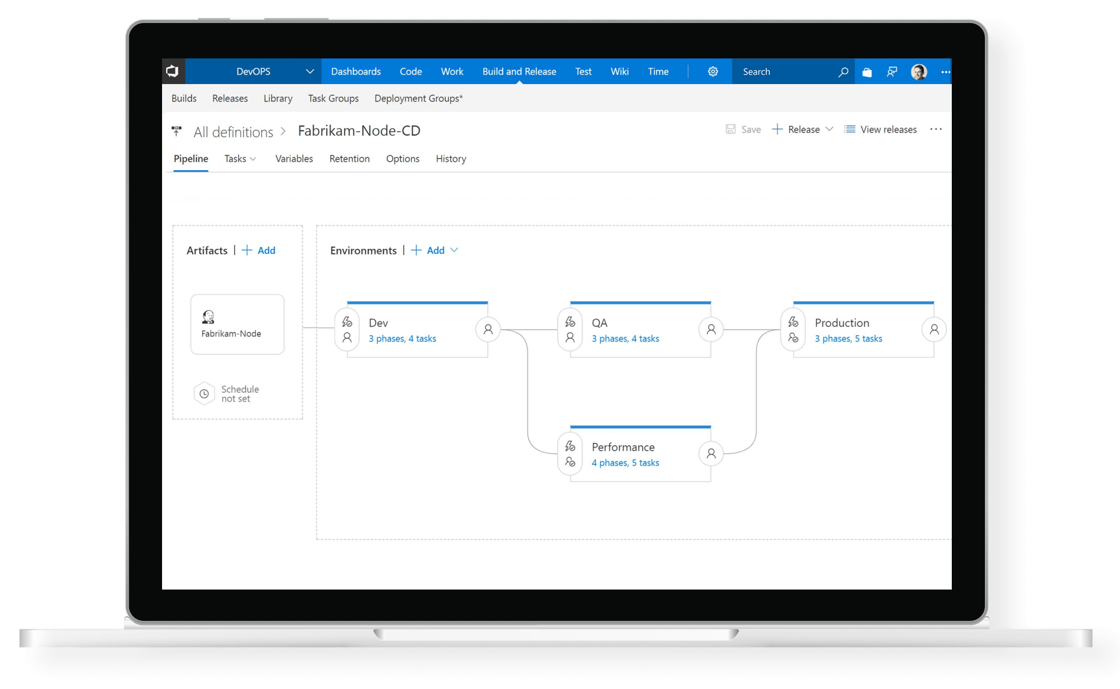
Task: Open the Build and Release hub
Action: (519, 72)
